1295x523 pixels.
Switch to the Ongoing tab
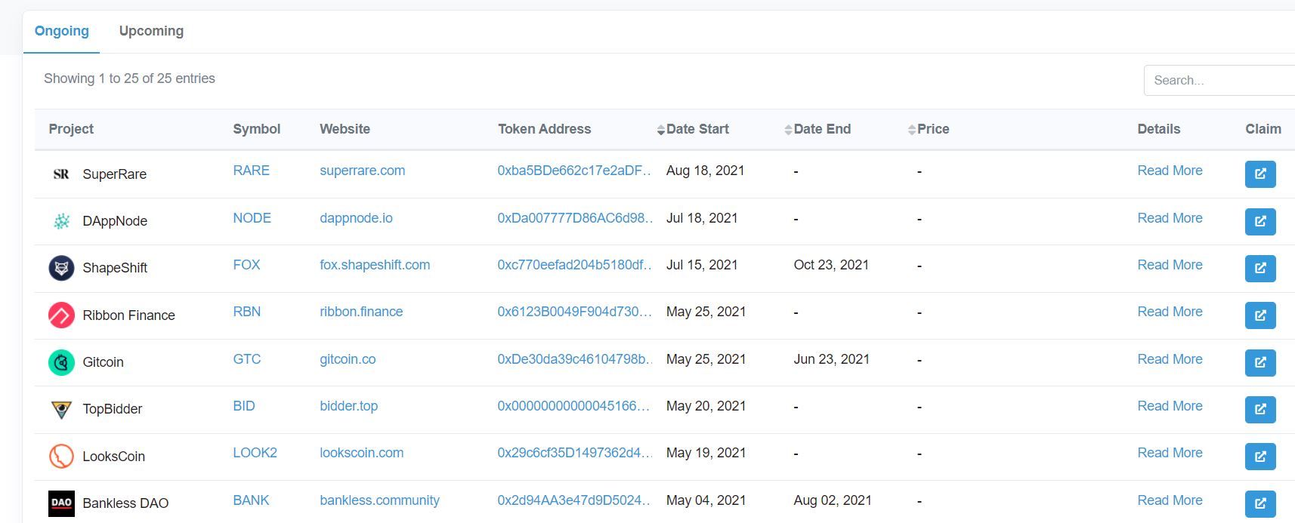62,31
